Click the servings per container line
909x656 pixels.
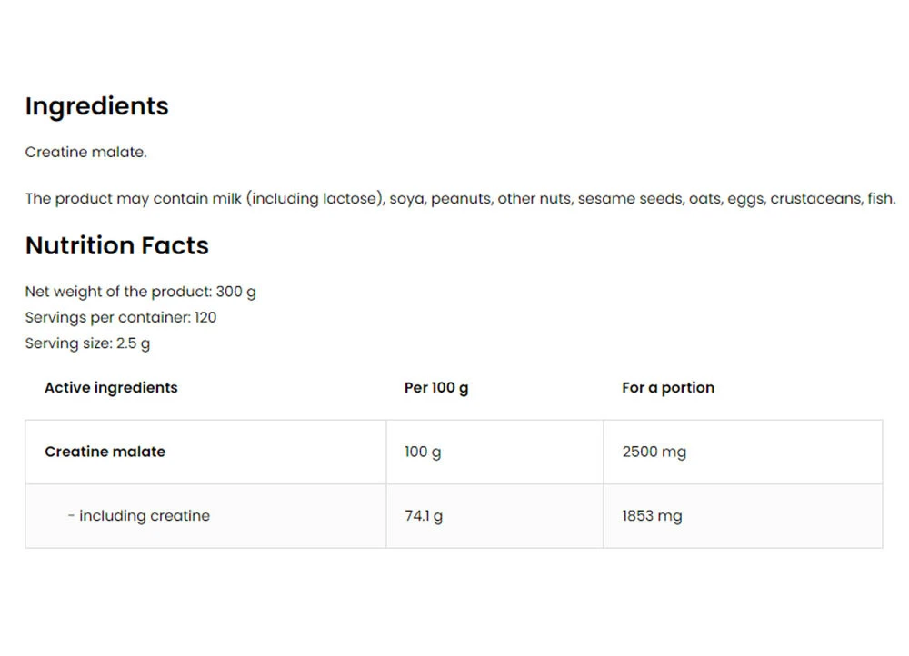pos(120,317)
